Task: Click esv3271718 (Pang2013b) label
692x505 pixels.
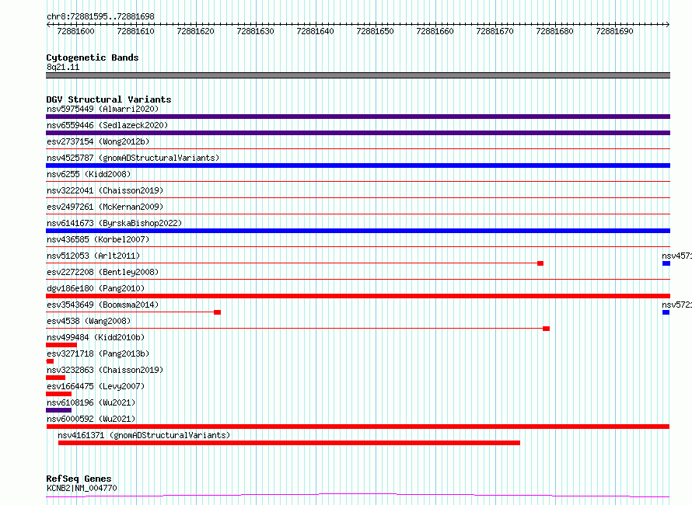Action: pyautogui.click(x=98, y=353)
